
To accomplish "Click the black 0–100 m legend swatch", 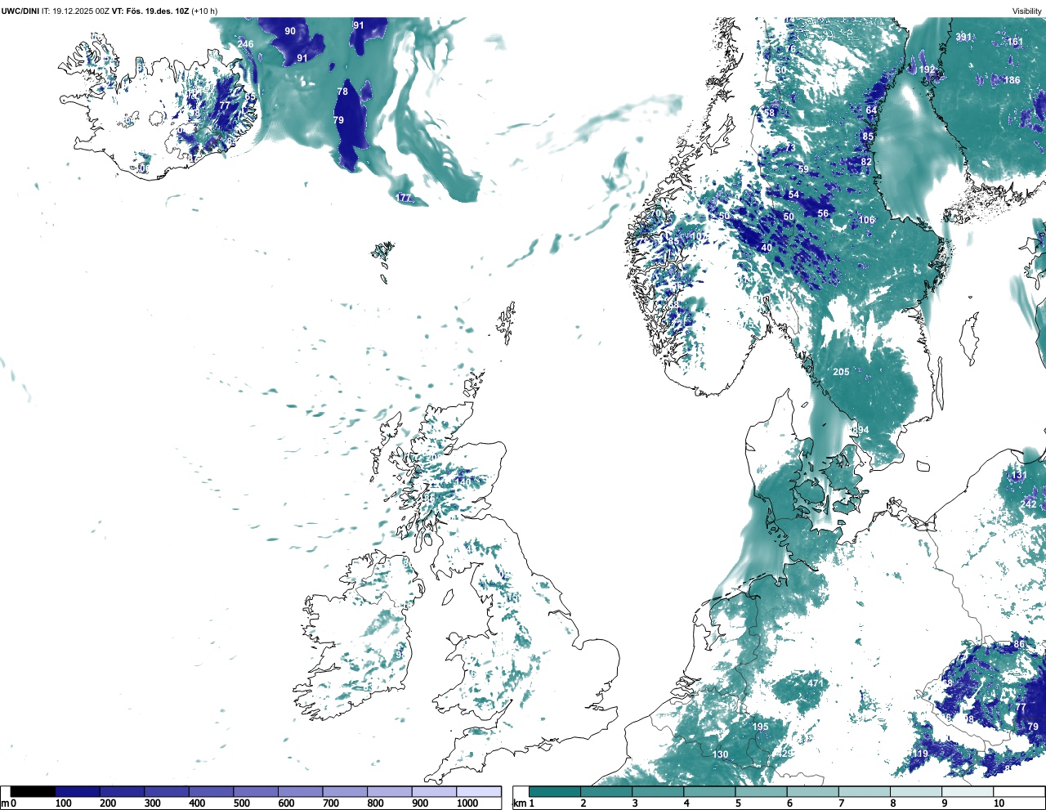I will 33,791.
